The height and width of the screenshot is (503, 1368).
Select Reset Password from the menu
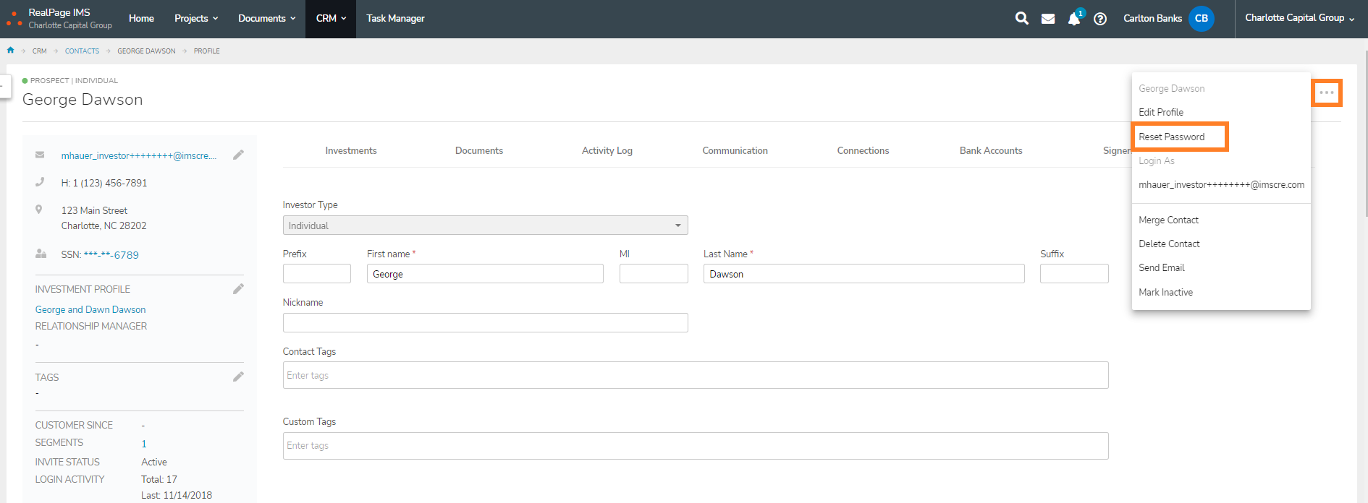pos(1171,137)
